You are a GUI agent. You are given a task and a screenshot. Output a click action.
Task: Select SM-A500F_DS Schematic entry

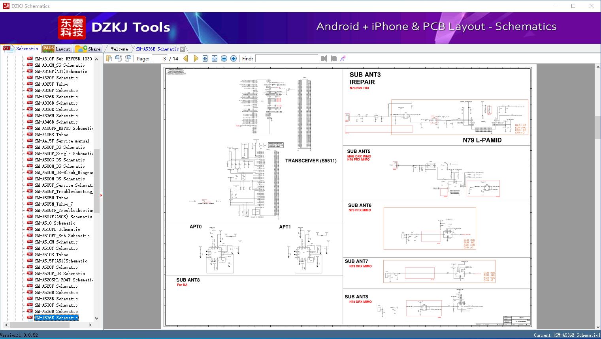click(60, 147)
